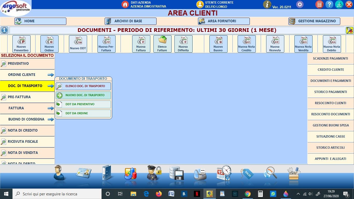Expand the ORDINE CLIENTE submenu arrow
The height and width of the screenshot is (199, 354).
point(51,75)
